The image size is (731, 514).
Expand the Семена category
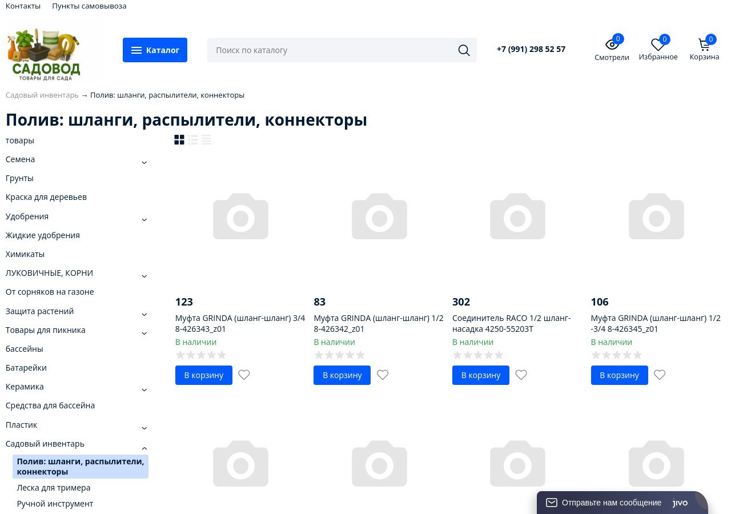click(144, 163)
